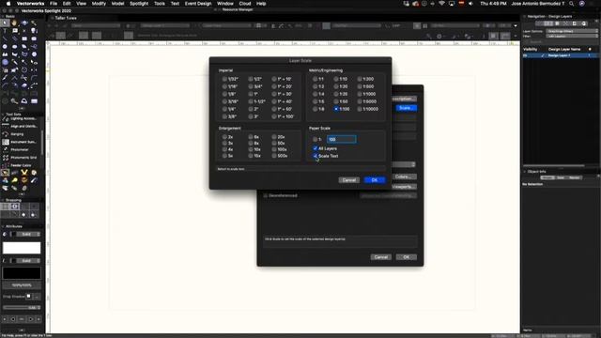
Task: Collapse the Snapping palette triangle
Action: pos(3,200)
